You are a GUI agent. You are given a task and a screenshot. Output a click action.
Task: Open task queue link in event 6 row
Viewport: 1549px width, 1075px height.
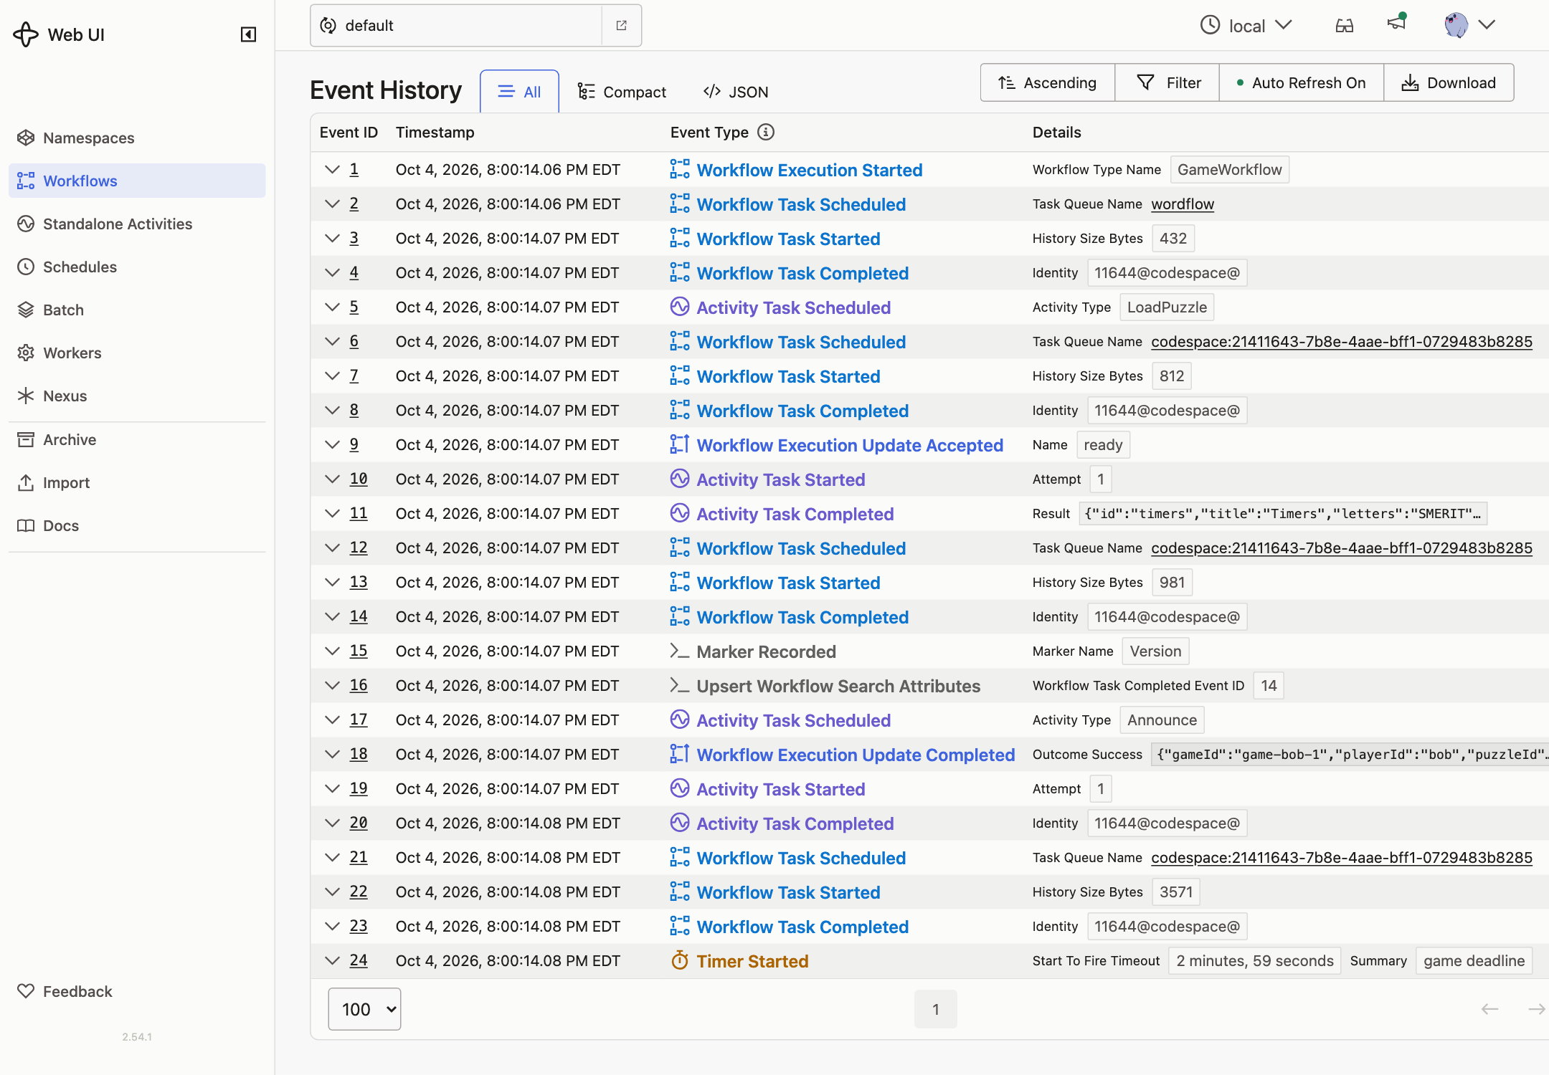tap(1342, 342)
